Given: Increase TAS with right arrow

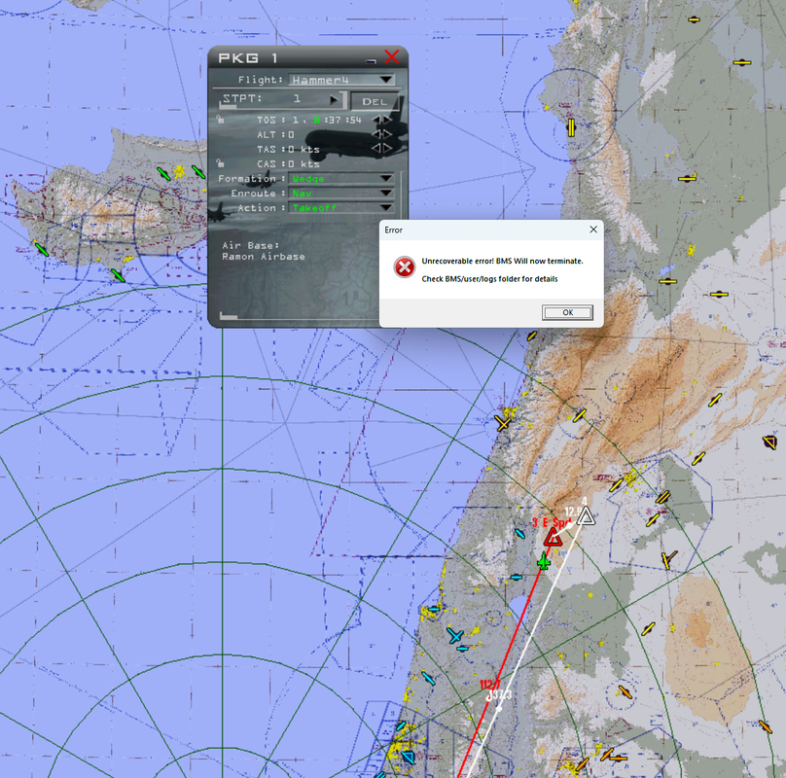Looking at the screenshot, I should point(387,149).
